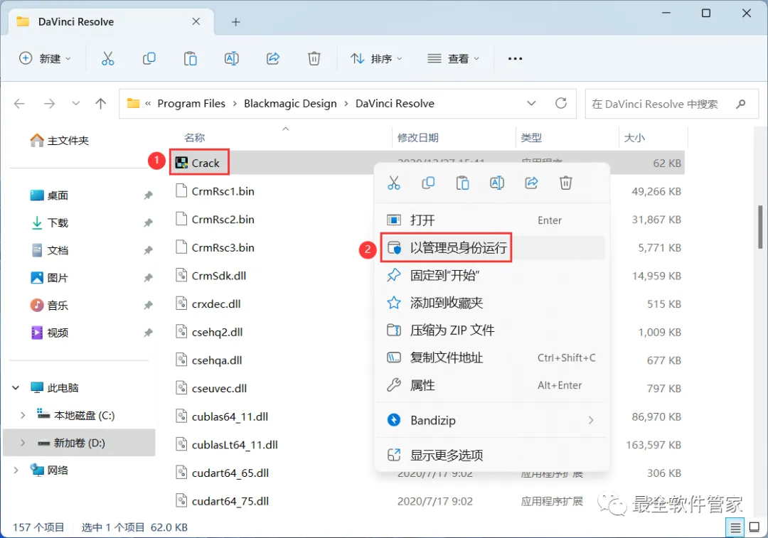
Task: Open 图片 in the sidebar
Action: point(50,278)
